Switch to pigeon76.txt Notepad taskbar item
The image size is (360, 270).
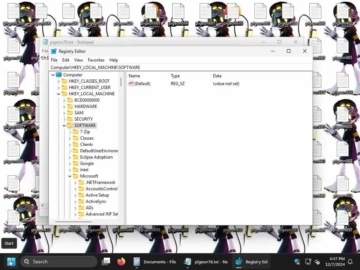(206, 262)
